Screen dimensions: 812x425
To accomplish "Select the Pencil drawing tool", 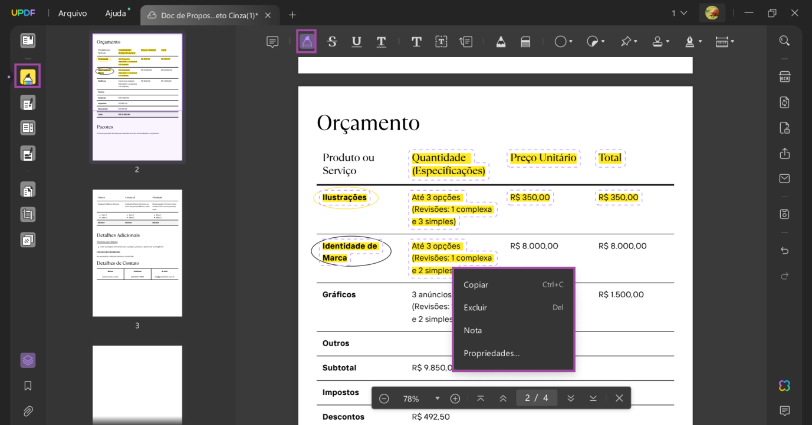I will (x=501, y=41).
